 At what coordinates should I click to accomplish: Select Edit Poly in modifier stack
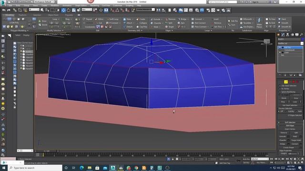(x=290, y=47)
